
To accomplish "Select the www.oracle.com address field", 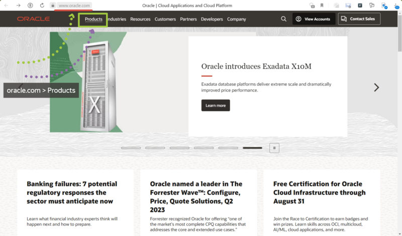I will (74, 6).
